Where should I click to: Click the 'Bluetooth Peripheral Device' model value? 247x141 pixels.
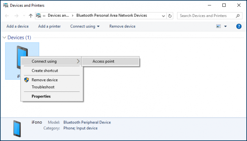tap(87, 122)
